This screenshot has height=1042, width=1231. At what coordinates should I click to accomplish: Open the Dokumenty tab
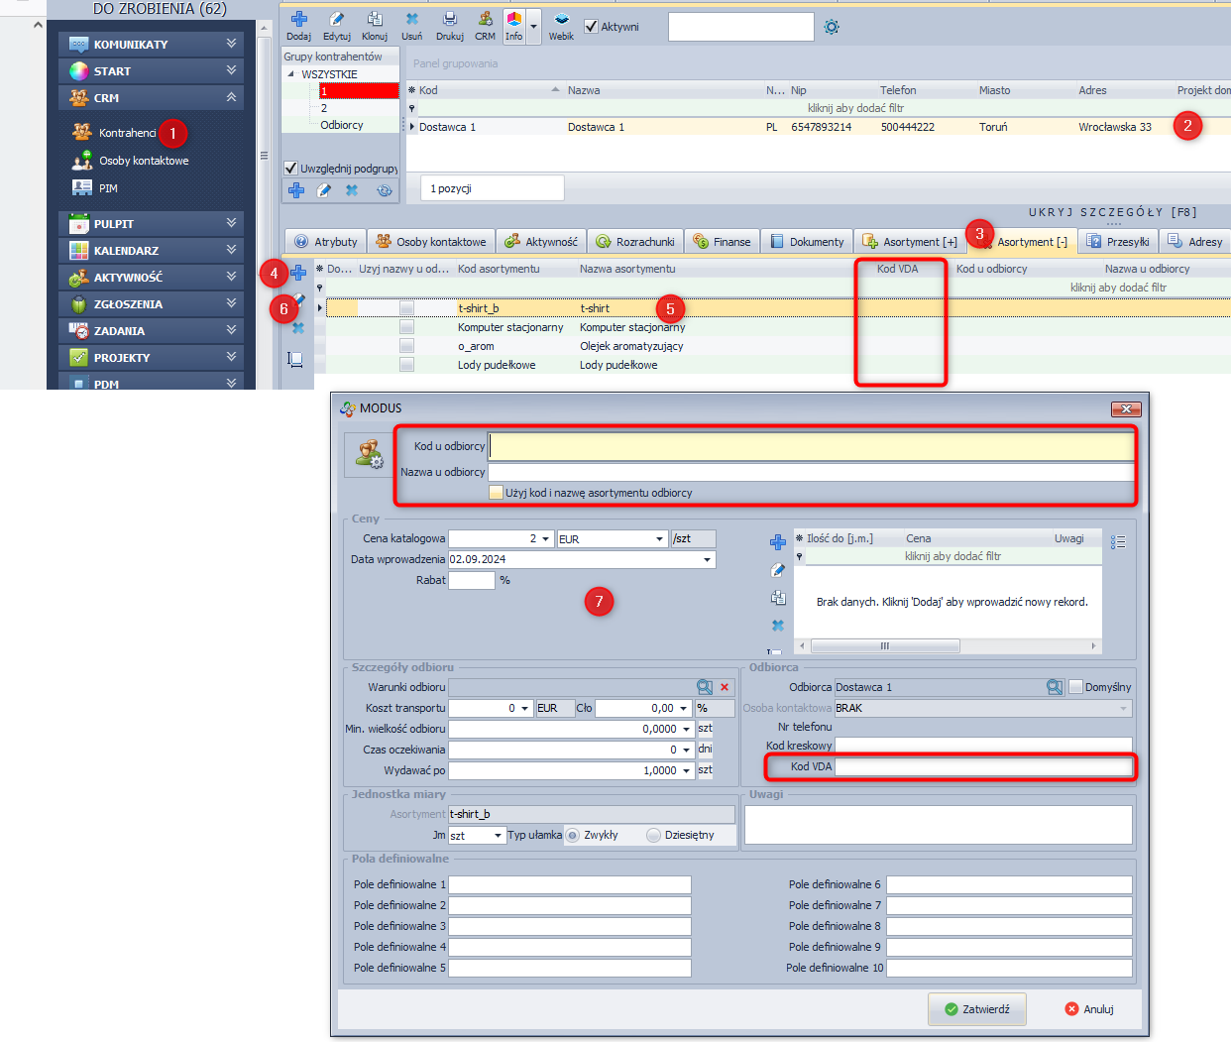pyautogui.click(x=807, y=242)
